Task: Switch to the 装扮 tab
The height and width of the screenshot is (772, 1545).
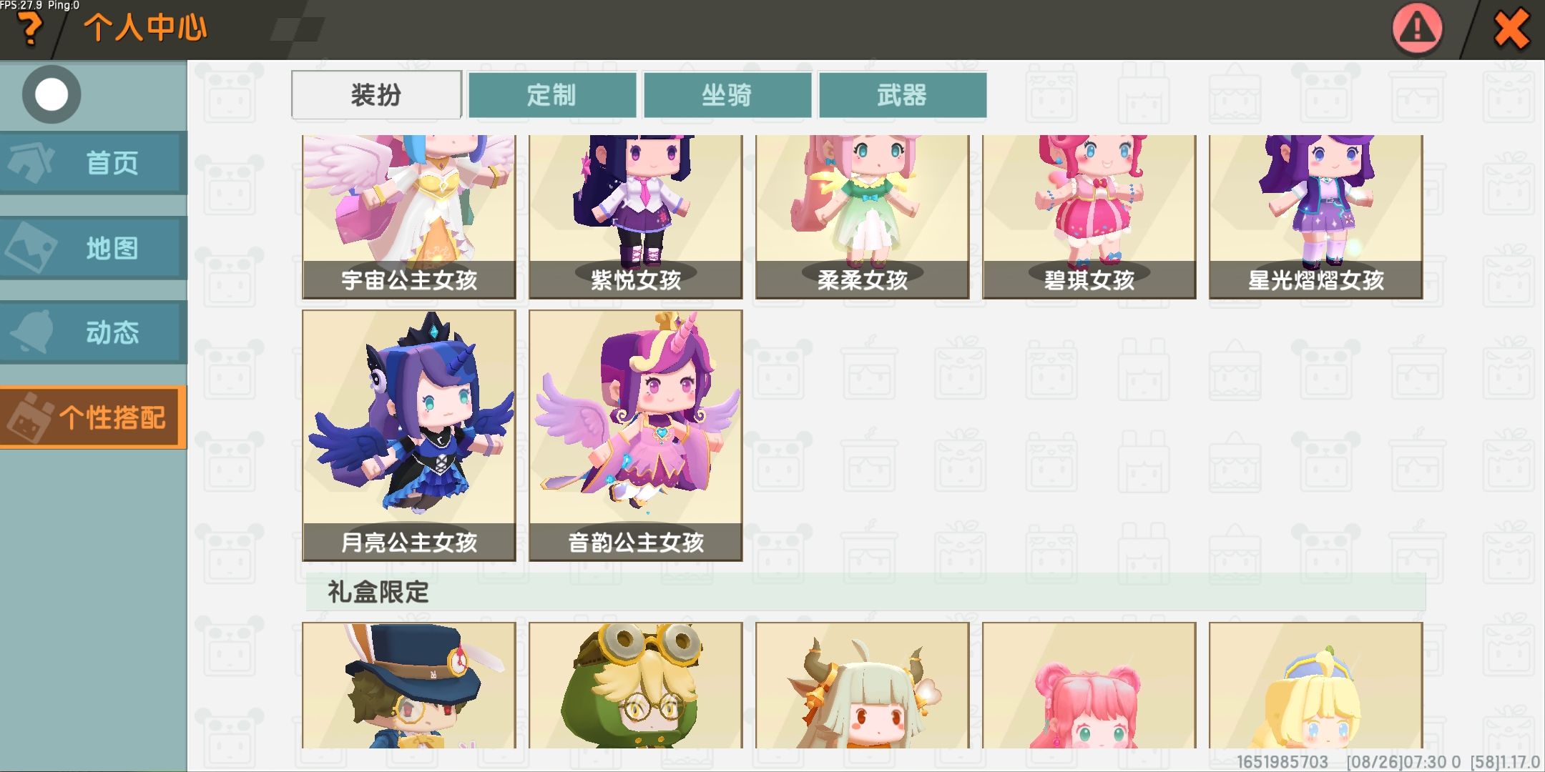Action: 376,94
